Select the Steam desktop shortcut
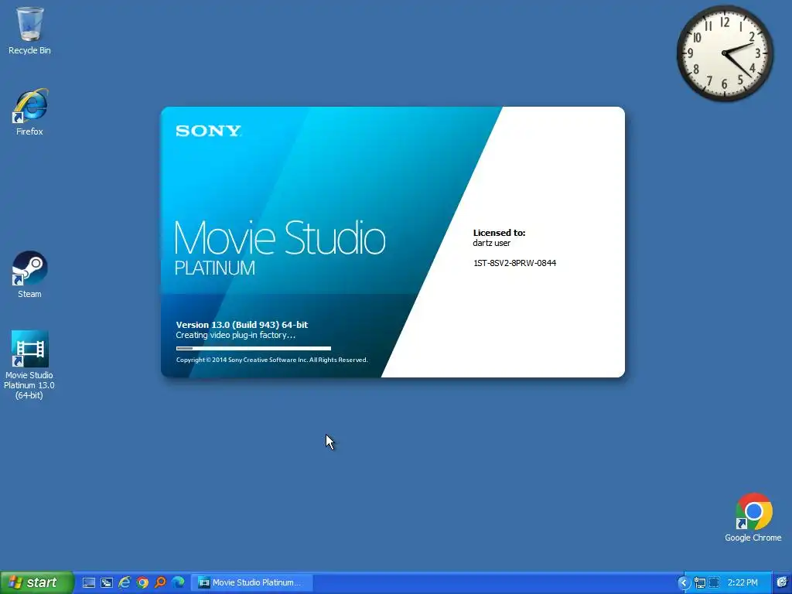Screen dimensions: 792x594 (x=29, y=275)
